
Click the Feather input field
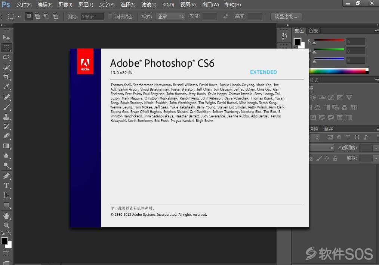92,16
